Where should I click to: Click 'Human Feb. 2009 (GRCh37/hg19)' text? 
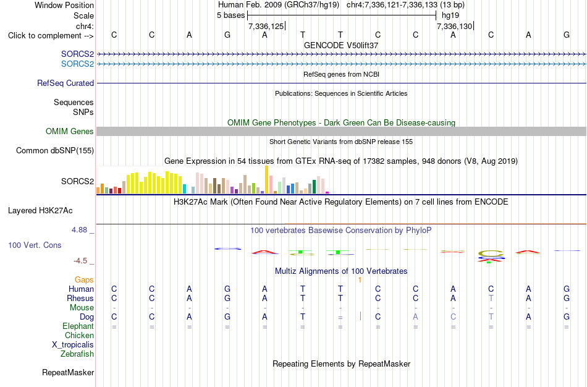click(x=279, y=5)
